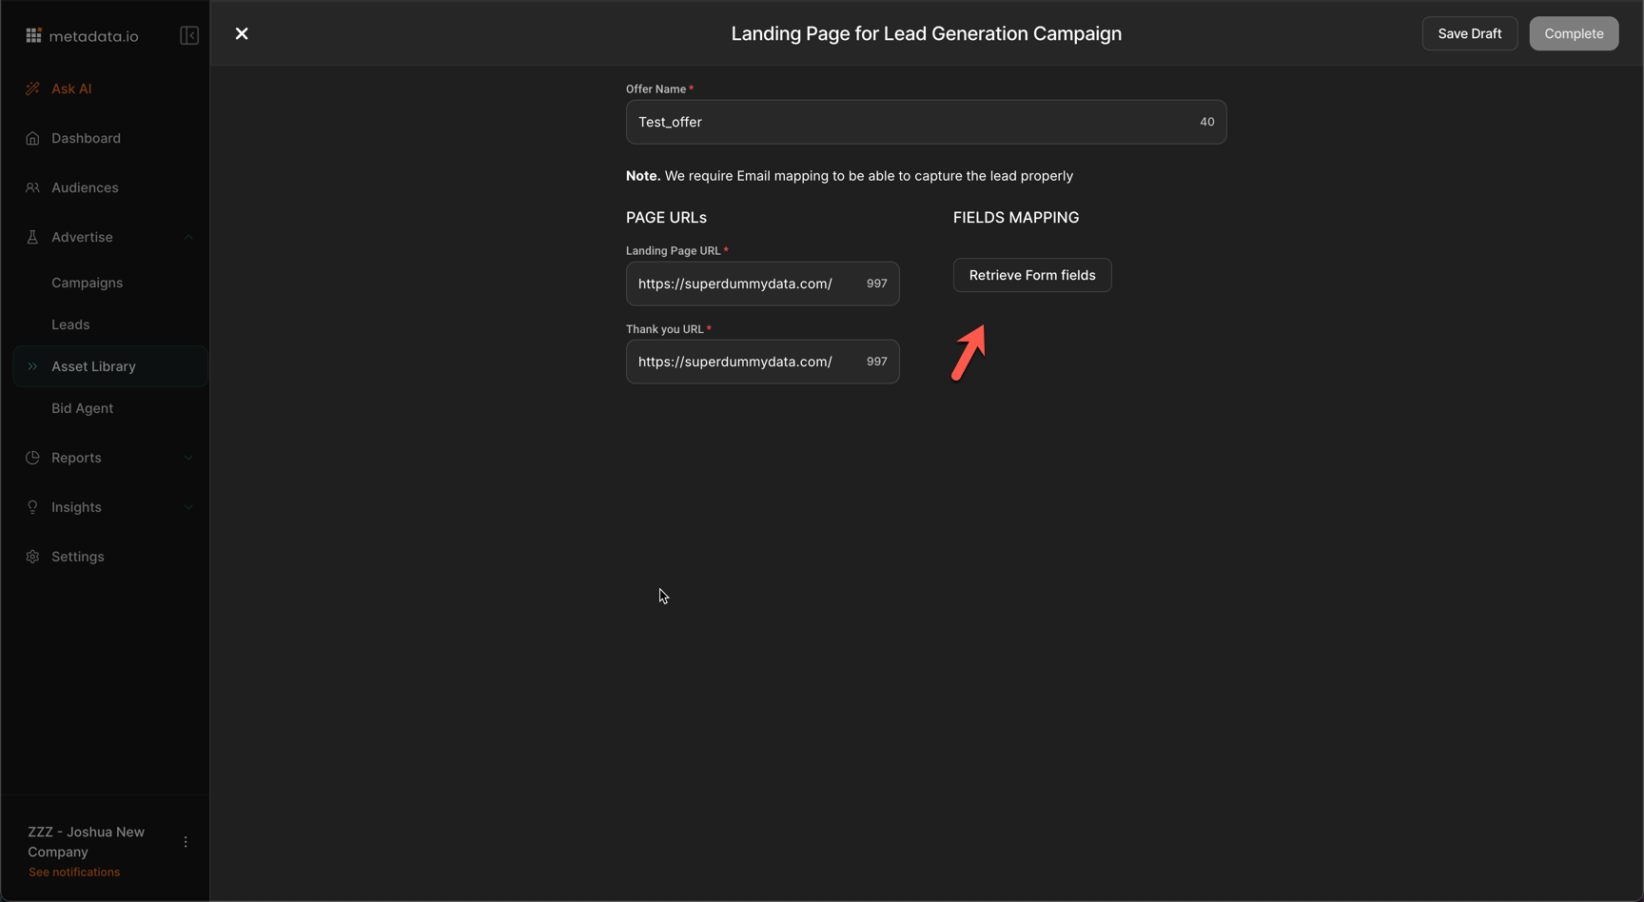Click the metadata.io logo grid icon
The image size is (1644, 902).
33,35
